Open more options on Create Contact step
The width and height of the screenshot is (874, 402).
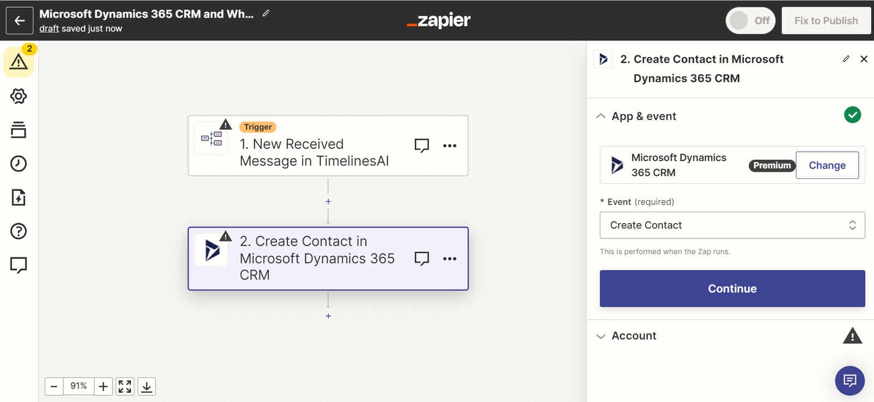pyautogui.click(x=450, y=259)
